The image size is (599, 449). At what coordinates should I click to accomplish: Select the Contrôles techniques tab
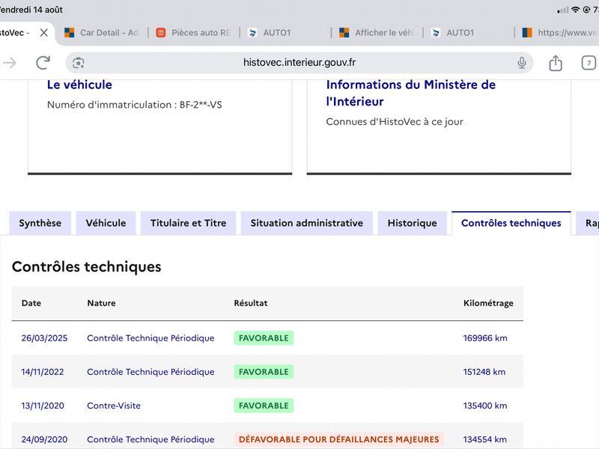pyautogui.click(x=511, y=223)
